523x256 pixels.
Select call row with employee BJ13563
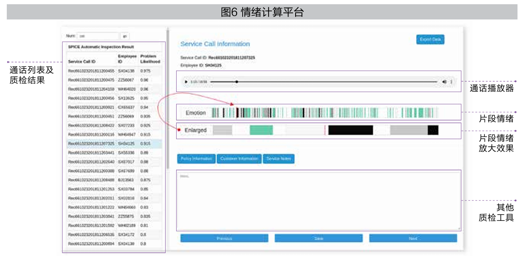[114, 180]
